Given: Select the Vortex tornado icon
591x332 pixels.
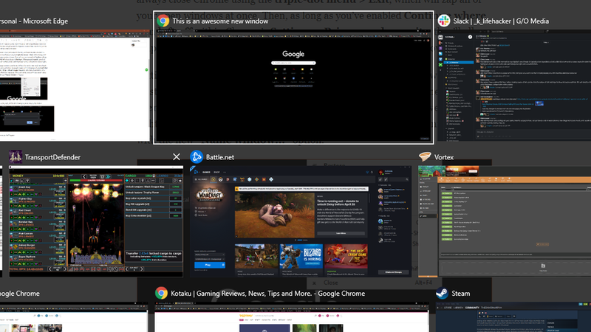Looking at the screenshot, I should pos(425,156).
